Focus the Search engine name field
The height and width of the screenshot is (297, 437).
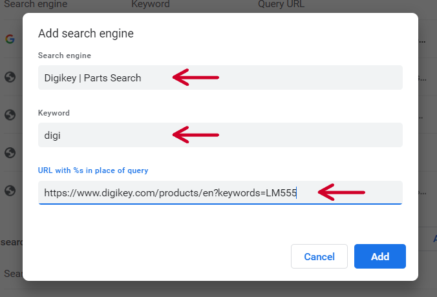[x=220, y=77]
